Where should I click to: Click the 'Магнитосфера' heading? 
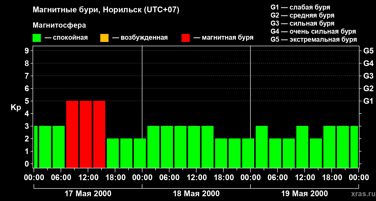tap(59, 25)
